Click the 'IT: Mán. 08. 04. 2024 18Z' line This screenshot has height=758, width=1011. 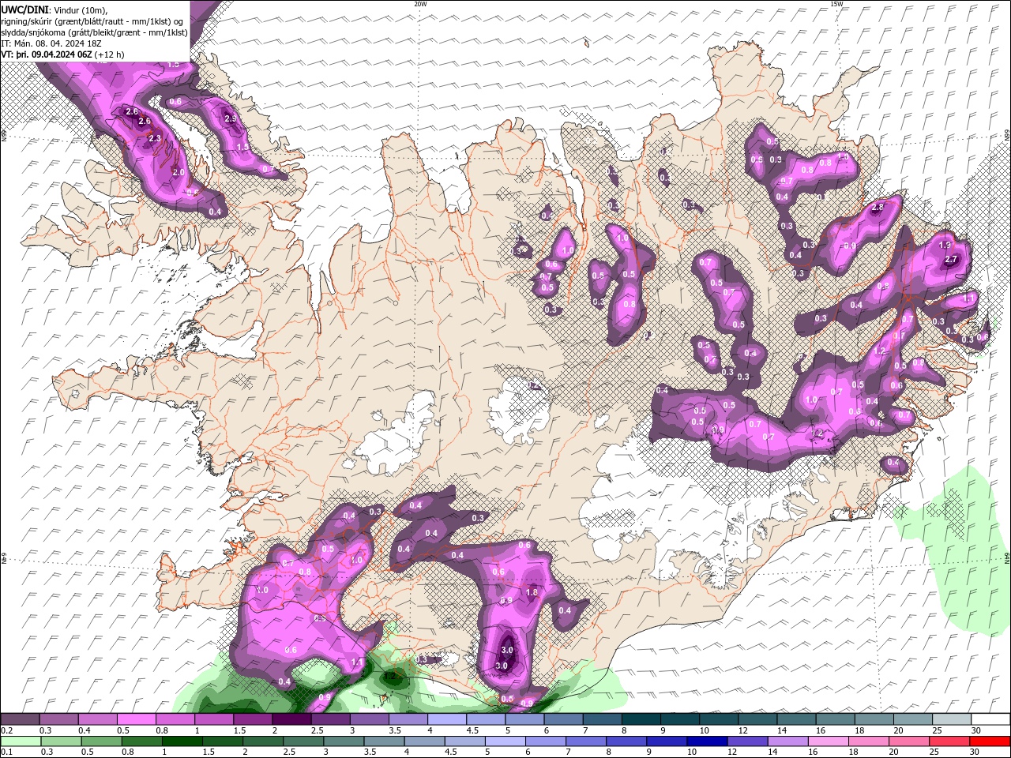(x=51, y=43)
